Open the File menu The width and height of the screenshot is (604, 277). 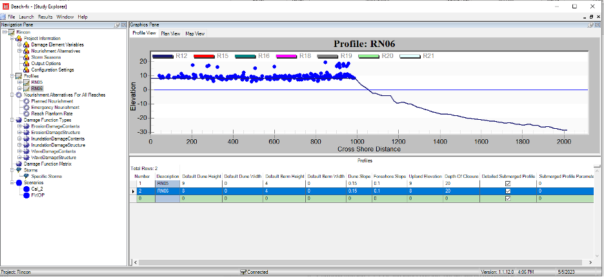coord(11,17)
